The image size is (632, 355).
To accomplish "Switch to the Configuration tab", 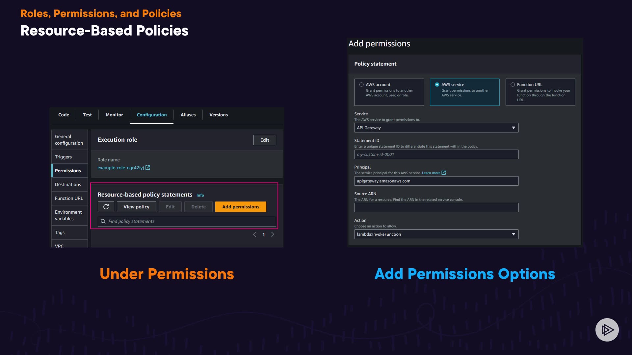I will [x=152, y=115].
